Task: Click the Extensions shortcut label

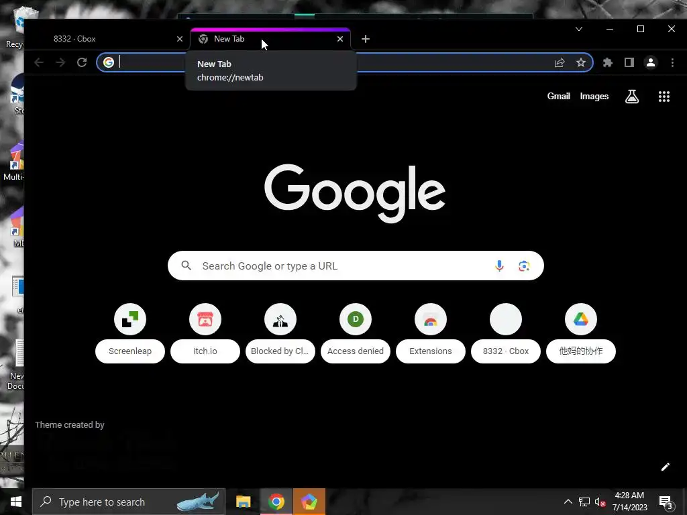Action: click(431, 351)
